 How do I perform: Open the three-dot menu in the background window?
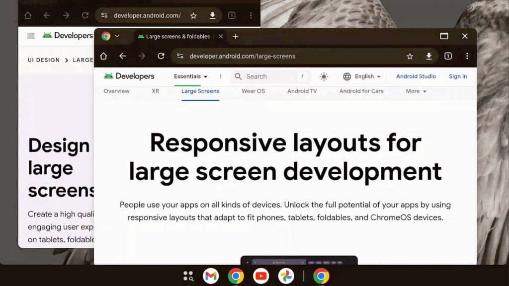tap(251, 15)
